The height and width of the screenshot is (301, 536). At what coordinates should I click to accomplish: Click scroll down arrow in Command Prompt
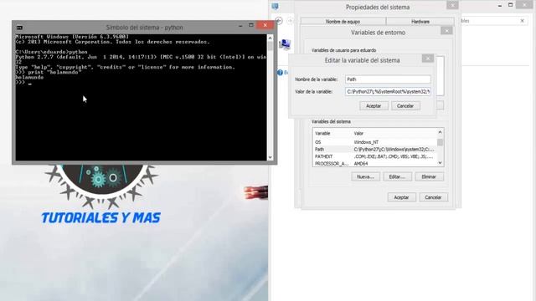point(270,157)
